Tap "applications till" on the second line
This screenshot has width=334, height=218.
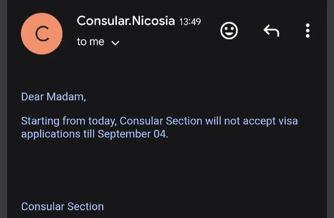(x=58, y=134)
